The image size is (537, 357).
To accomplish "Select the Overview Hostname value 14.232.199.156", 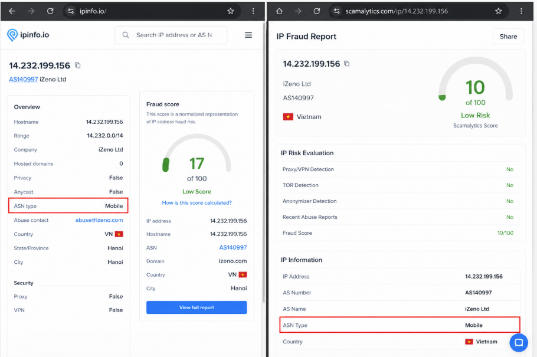I will tap(104, 122).
